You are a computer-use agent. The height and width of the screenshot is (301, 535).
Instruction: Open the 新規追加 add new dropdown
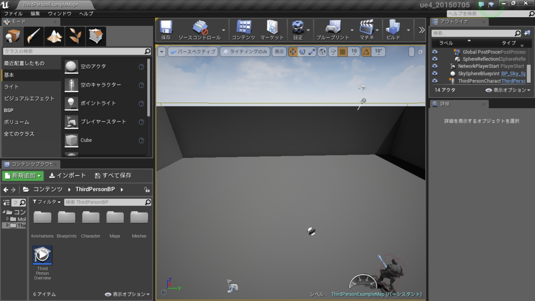pos(23,176)
